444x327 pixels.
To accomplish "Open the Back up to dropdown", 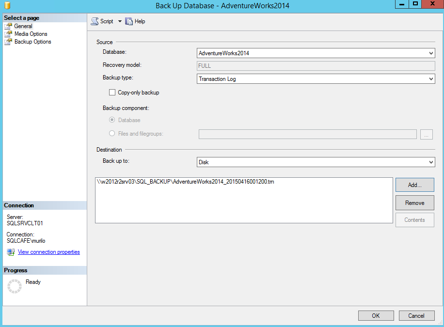I will 316,162.
